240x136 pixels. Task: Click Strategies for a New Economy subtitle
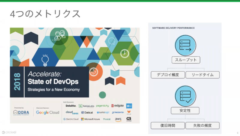54,90
